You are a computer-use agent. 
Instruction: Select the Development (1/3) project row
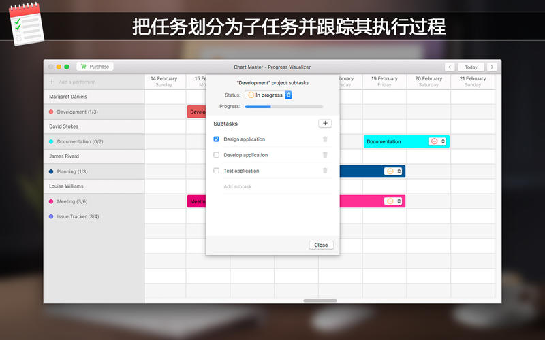tap(94, 112)
